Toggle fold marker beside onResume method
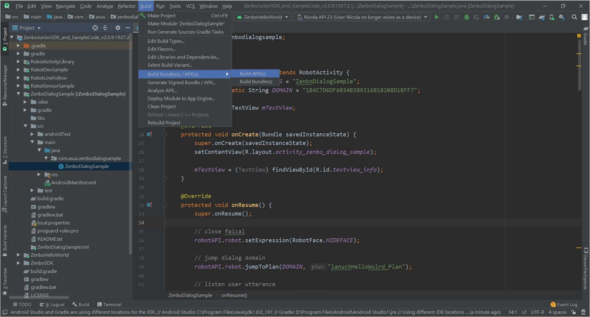This screenshot has width=590, height=317. [165, 205]
